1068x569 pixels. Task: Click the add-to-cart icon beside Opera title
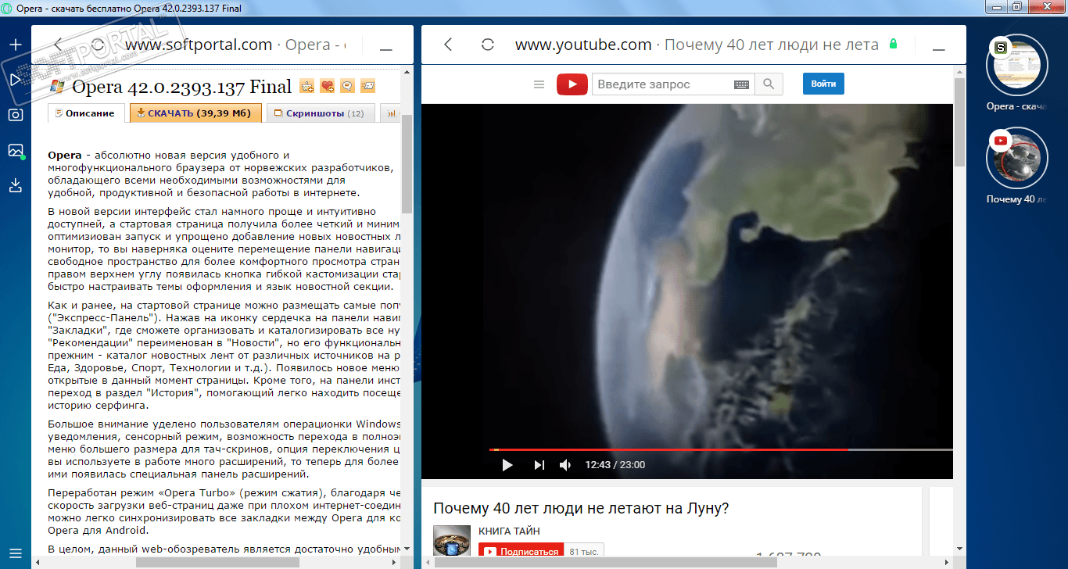(x=307, y=86)
